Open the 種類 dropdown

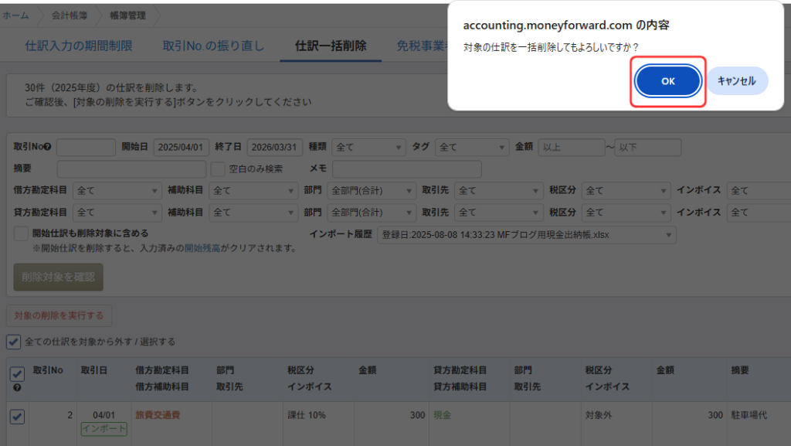368,148
